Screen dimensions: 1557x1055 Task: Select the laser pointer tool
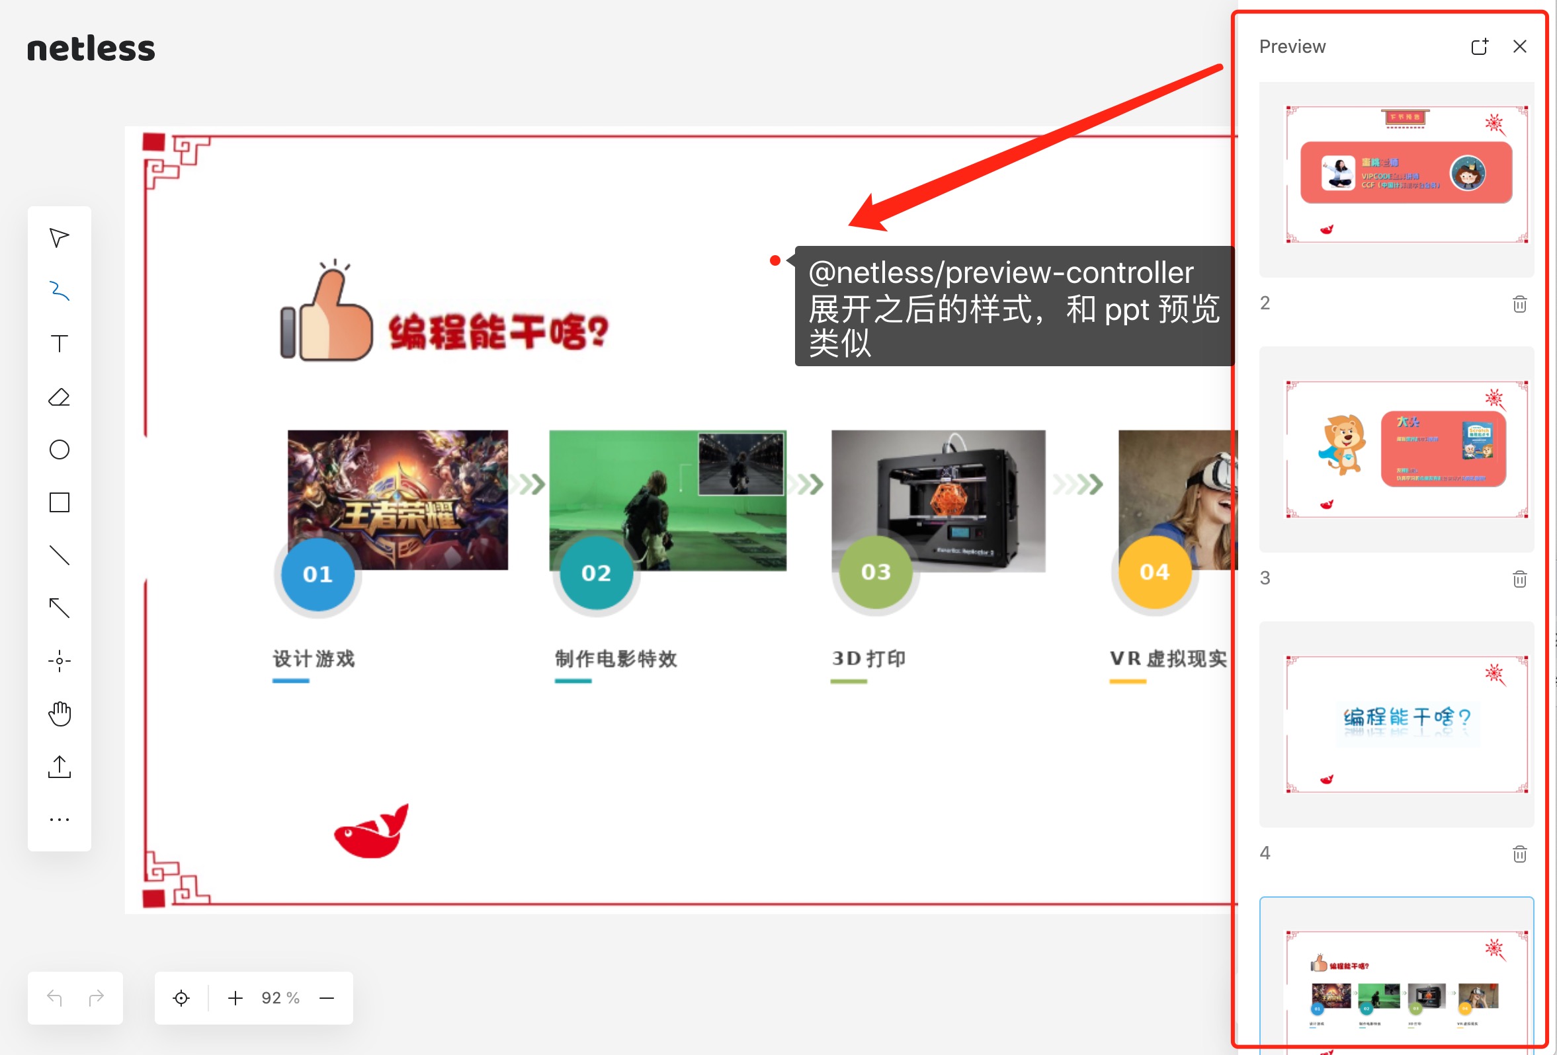(59, 661)
